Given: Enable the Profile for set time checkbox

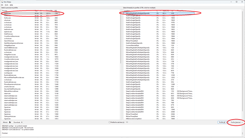Looking at the screenshot, I should (x=109, y=122).
